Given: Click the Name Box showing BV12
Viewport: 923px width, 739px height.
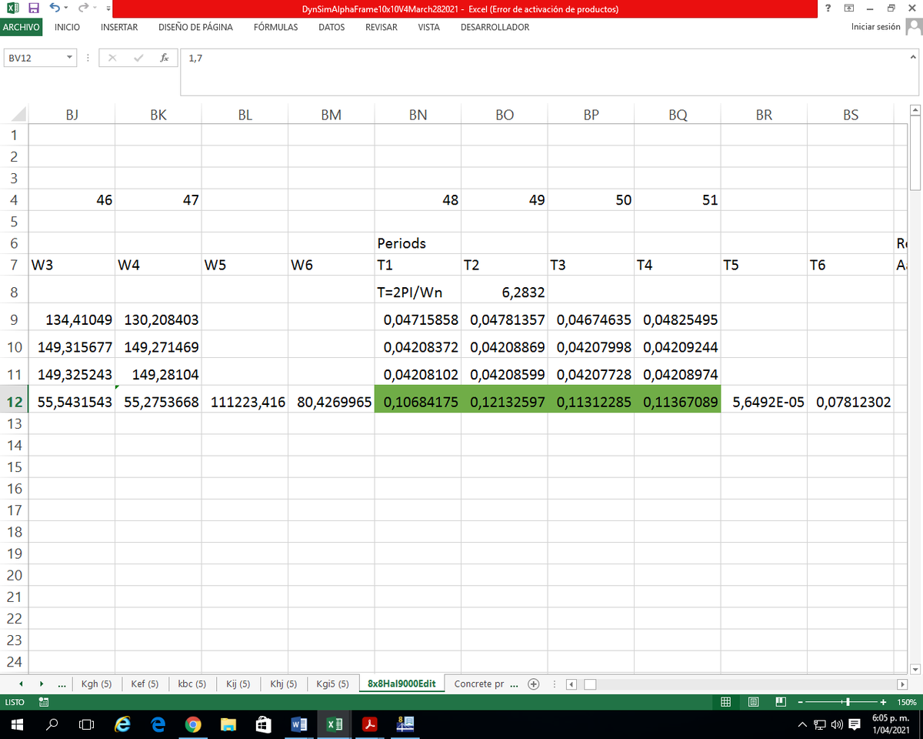Looking at the screenshot, I should (32, 58).
